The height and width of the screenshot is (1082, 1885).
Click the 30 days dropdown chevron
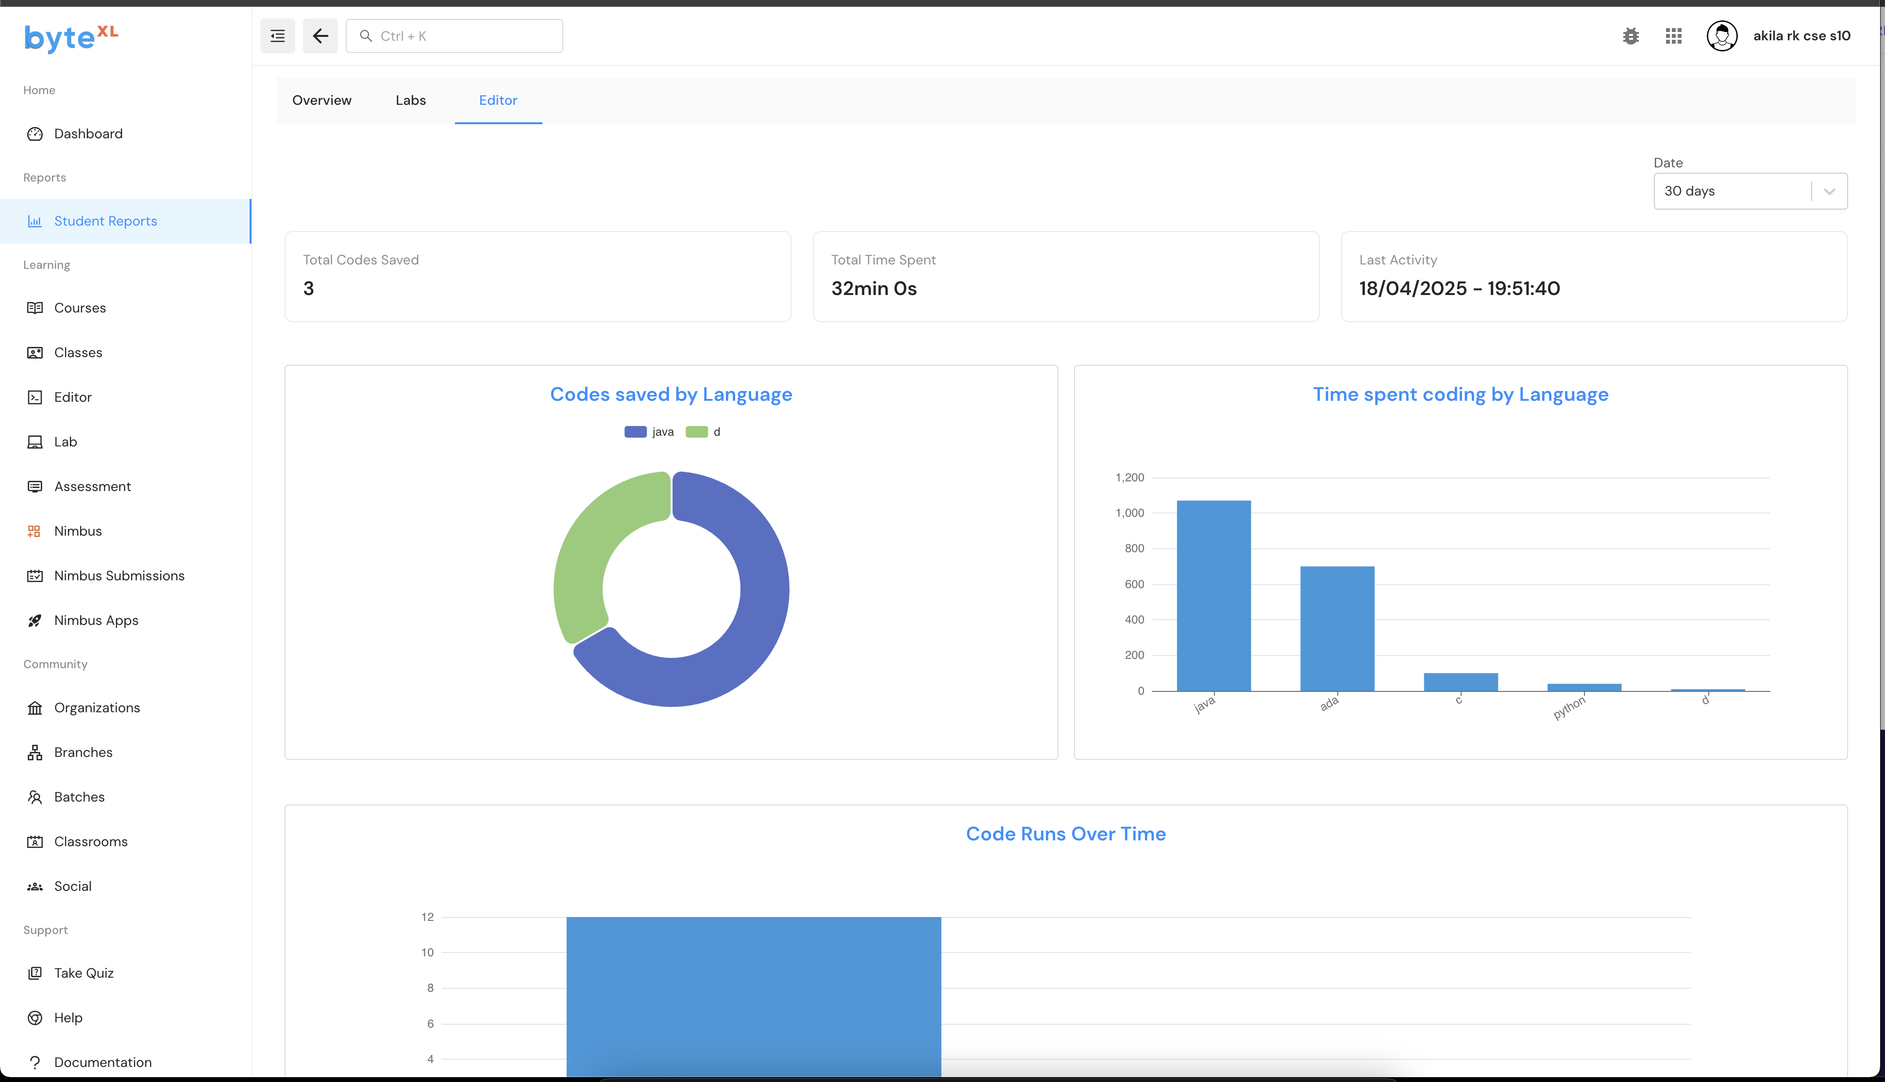pyautogui.click(x=1829, y=191)
